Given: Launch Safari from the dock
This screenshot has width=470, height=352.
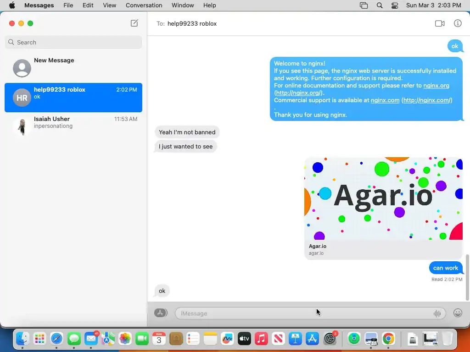Looking at the screenshot, I should click(56, 339).
